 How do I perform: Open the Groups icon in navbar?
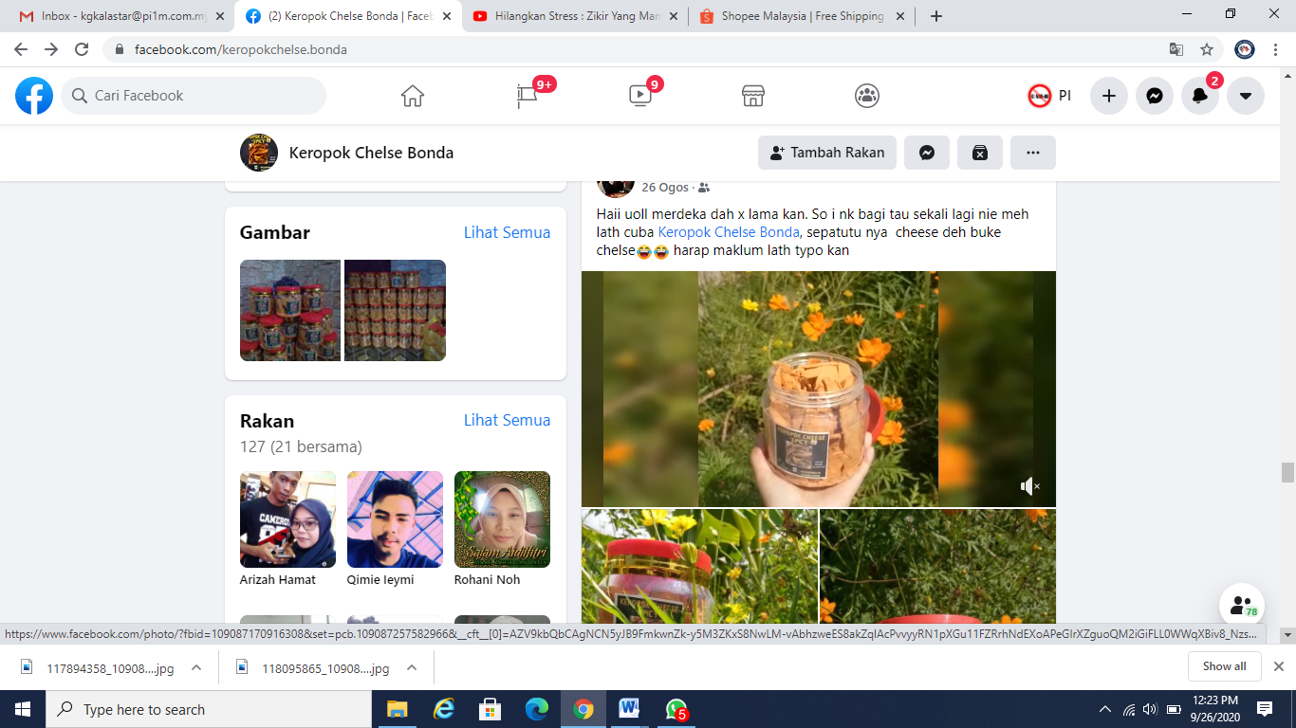(x=866, y=96)
